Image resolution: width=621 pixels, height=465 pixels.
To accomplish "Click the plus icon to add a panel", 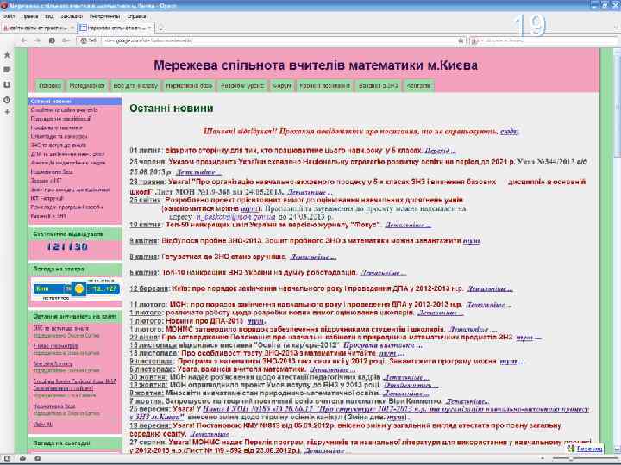I will click(7, 112).
